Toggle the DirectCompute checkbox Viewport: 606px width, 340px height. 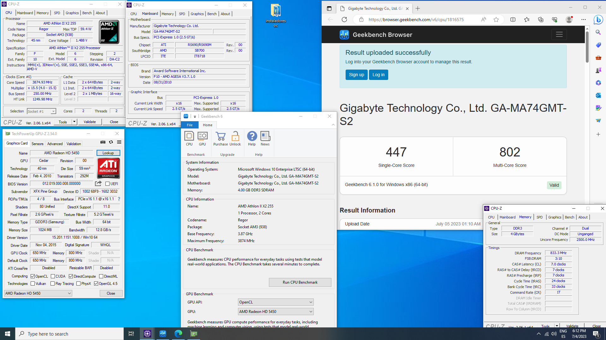(x=71, y=276)
